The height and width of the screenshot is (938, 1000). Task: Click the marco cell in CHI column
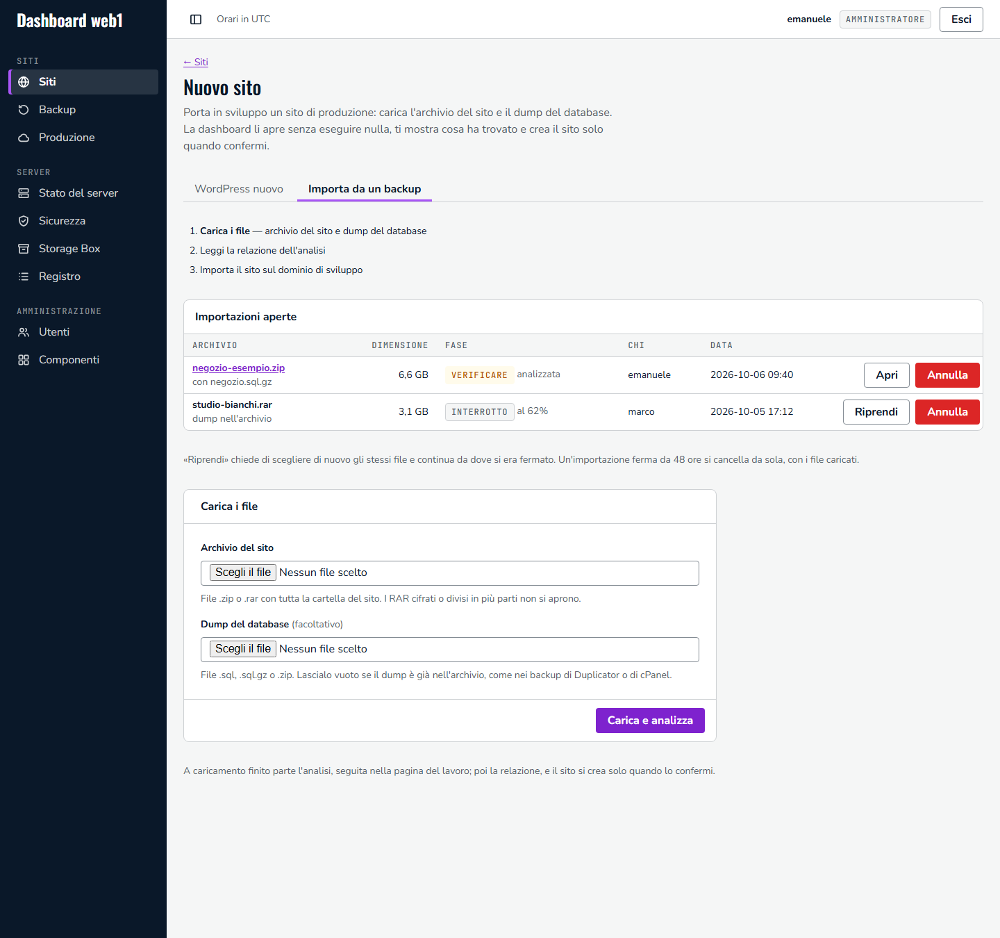point(641,412)
